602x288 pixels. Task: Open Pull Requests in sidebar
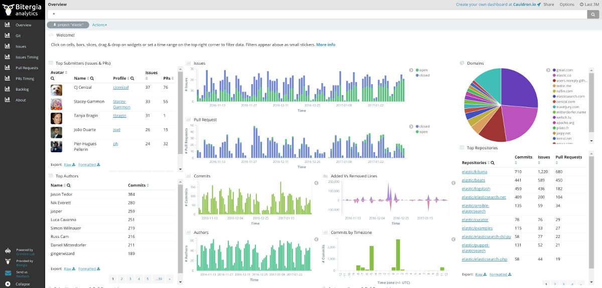23,68
